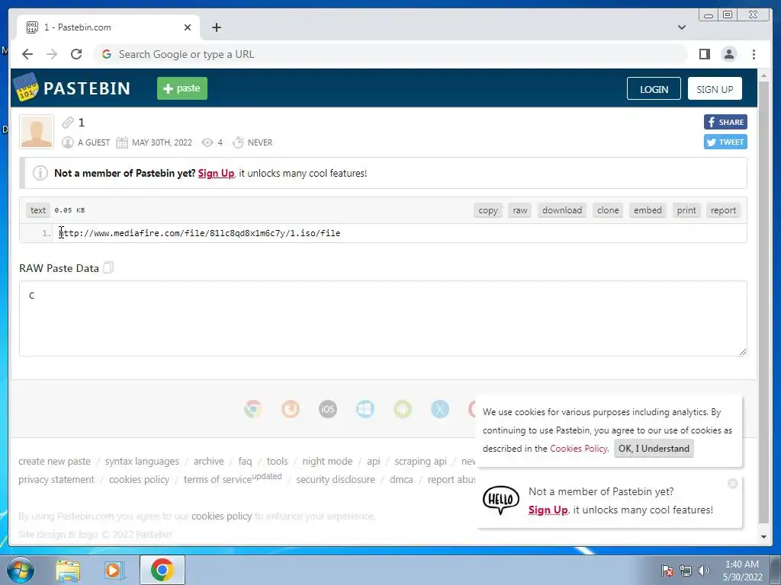Screen dimensions: 781x585
Task: Copy the paste contents
Action: coord(488,210)
